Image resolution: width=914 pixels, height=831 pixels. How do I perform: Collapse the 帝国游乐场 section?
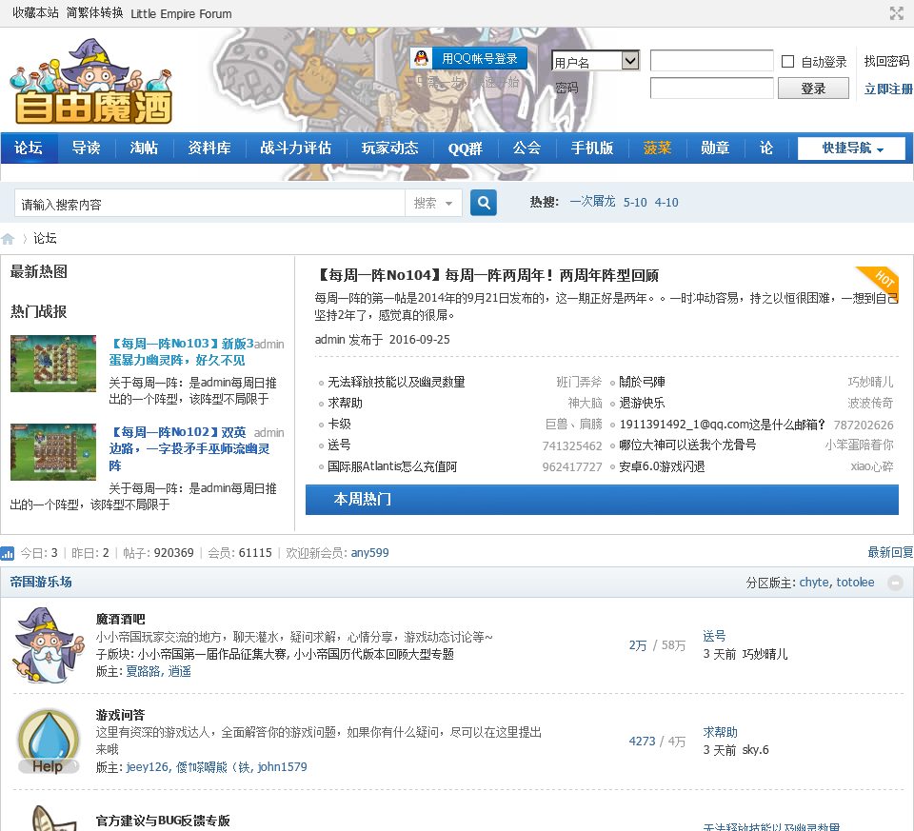tap(895, 583)
